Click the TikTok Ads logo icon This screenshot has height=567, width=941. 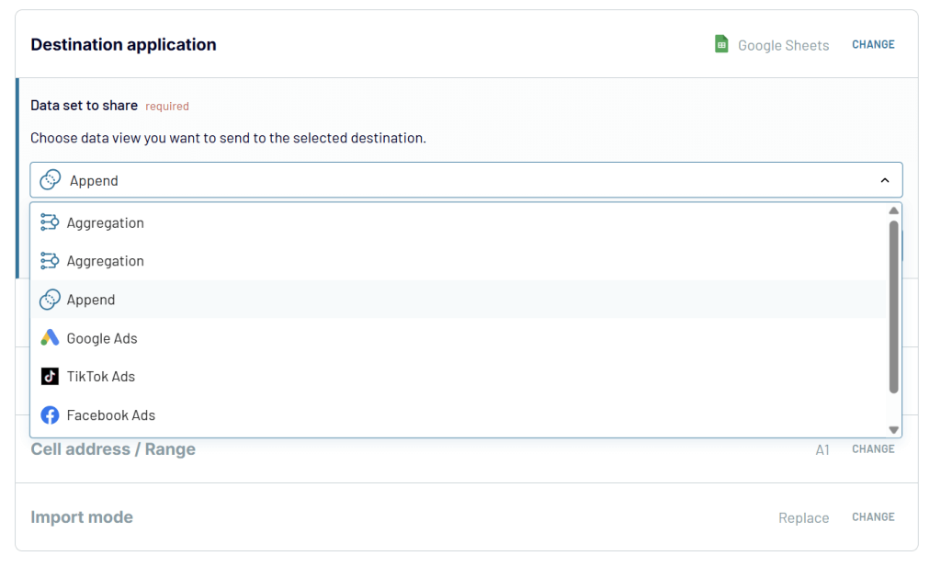point(50,377)
